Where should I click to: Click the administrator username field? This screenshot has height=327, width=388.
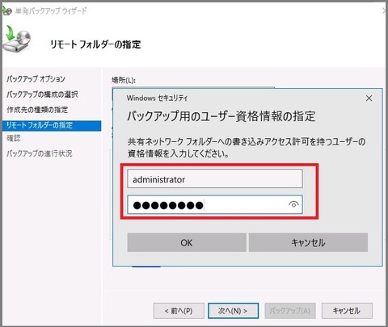pos(215,178)
